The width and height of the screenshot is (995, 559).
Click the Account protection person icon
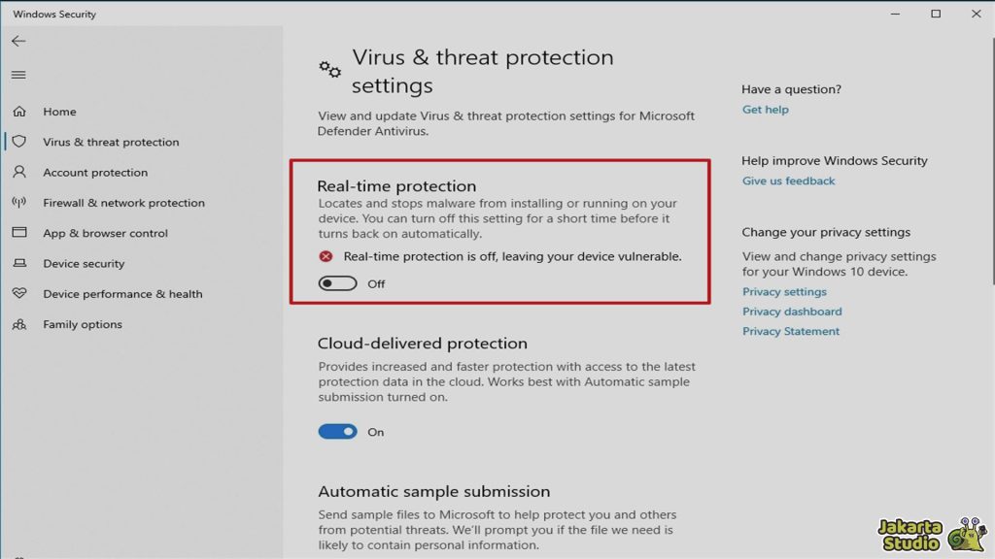tap(19, 172)
